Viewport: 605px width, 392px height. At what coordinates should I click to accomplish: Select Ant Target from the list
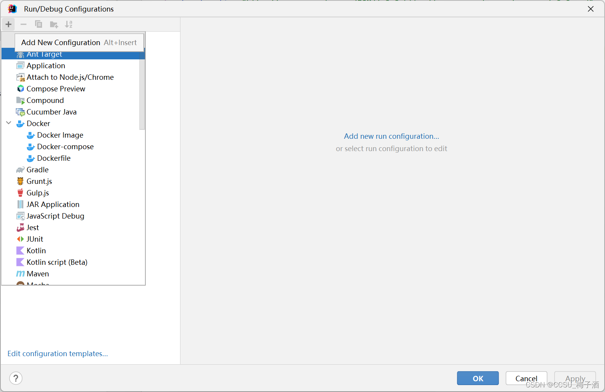coord(73,54)
